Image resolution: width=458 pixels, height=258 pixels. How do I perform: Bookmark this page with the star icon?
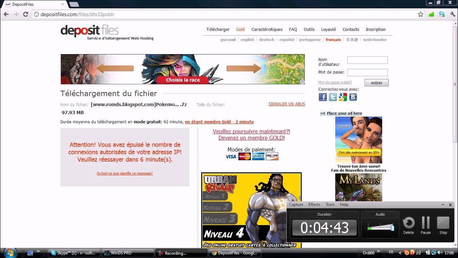tap(420, 14)
